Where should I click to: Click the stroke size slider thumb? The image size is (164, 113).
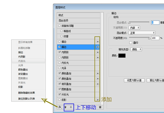(x=129, y=23)
